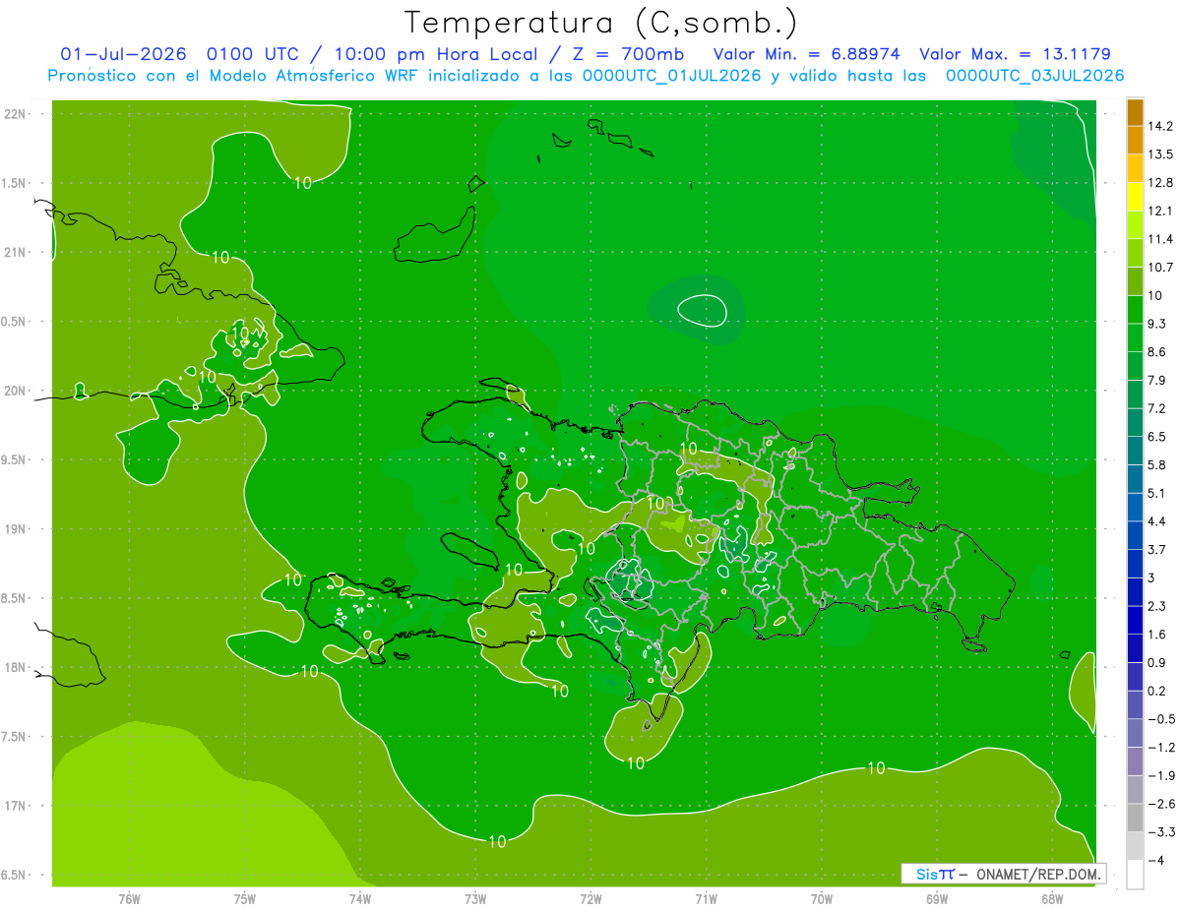Click the "22N" latitude axis label
Image resolution: width=1181 pixels, height=912 pixels.
point(15,114)
